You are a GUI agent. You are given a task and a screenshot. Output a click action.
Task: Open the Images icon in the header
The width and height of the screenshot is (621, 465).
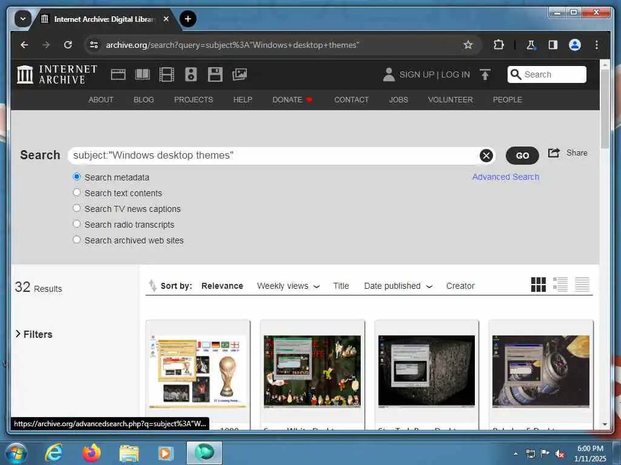coord(240,74)
